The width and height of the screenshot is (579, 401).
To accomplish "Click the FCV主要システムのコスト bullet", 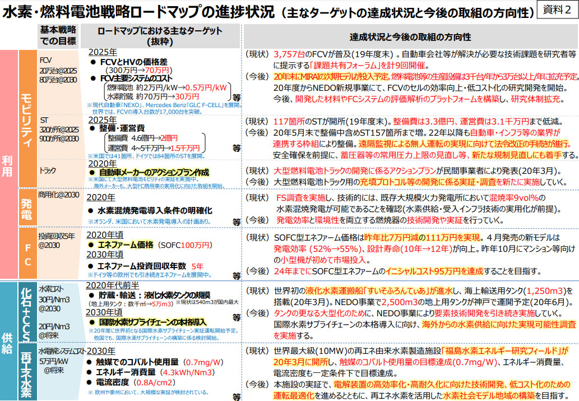I will click(x=132, y=79).
